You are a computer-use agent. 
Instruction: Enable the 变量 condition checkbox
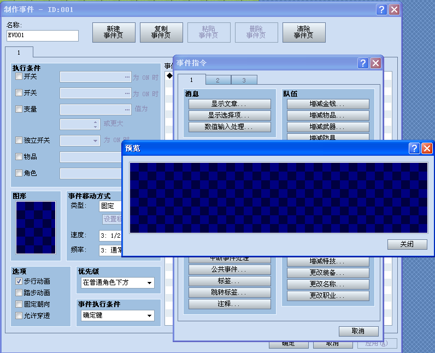tap(19, 109)
